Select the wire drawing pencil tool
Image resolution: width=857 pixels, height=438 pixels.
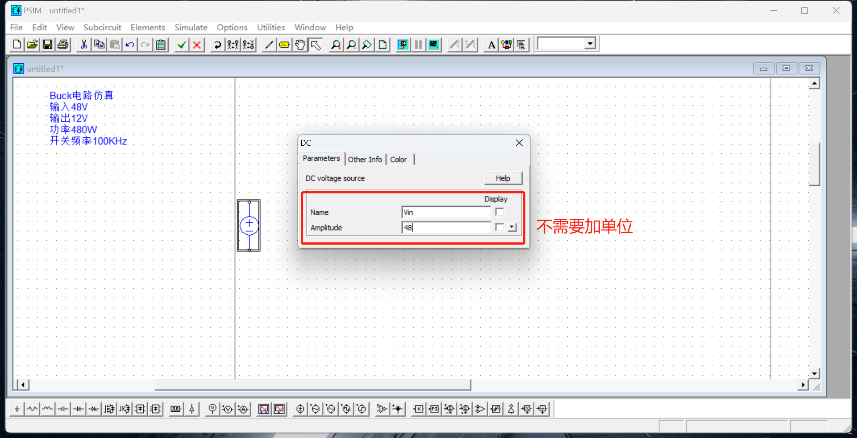tap(268, 45)
